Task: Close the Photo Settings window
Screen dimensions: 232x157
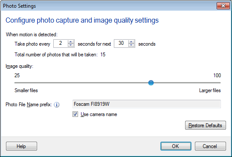Action: tap(223, 6)
